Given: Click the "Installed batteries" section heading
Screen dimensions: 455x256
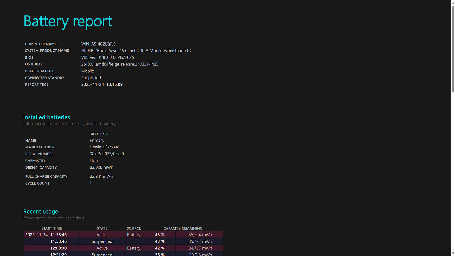Looking at the screenshot, I should coord(47,117).
